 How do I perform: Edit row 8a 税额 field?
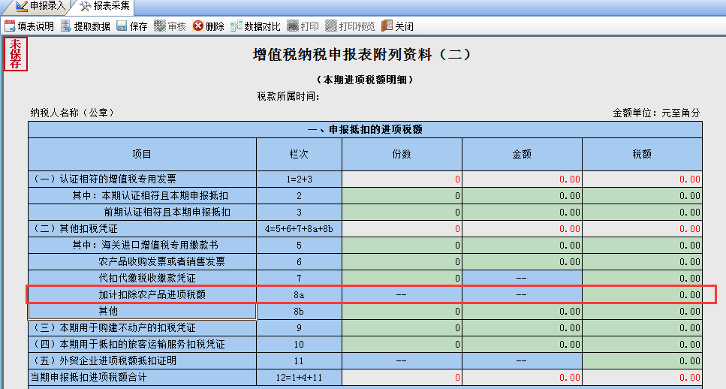click(642, 295)
